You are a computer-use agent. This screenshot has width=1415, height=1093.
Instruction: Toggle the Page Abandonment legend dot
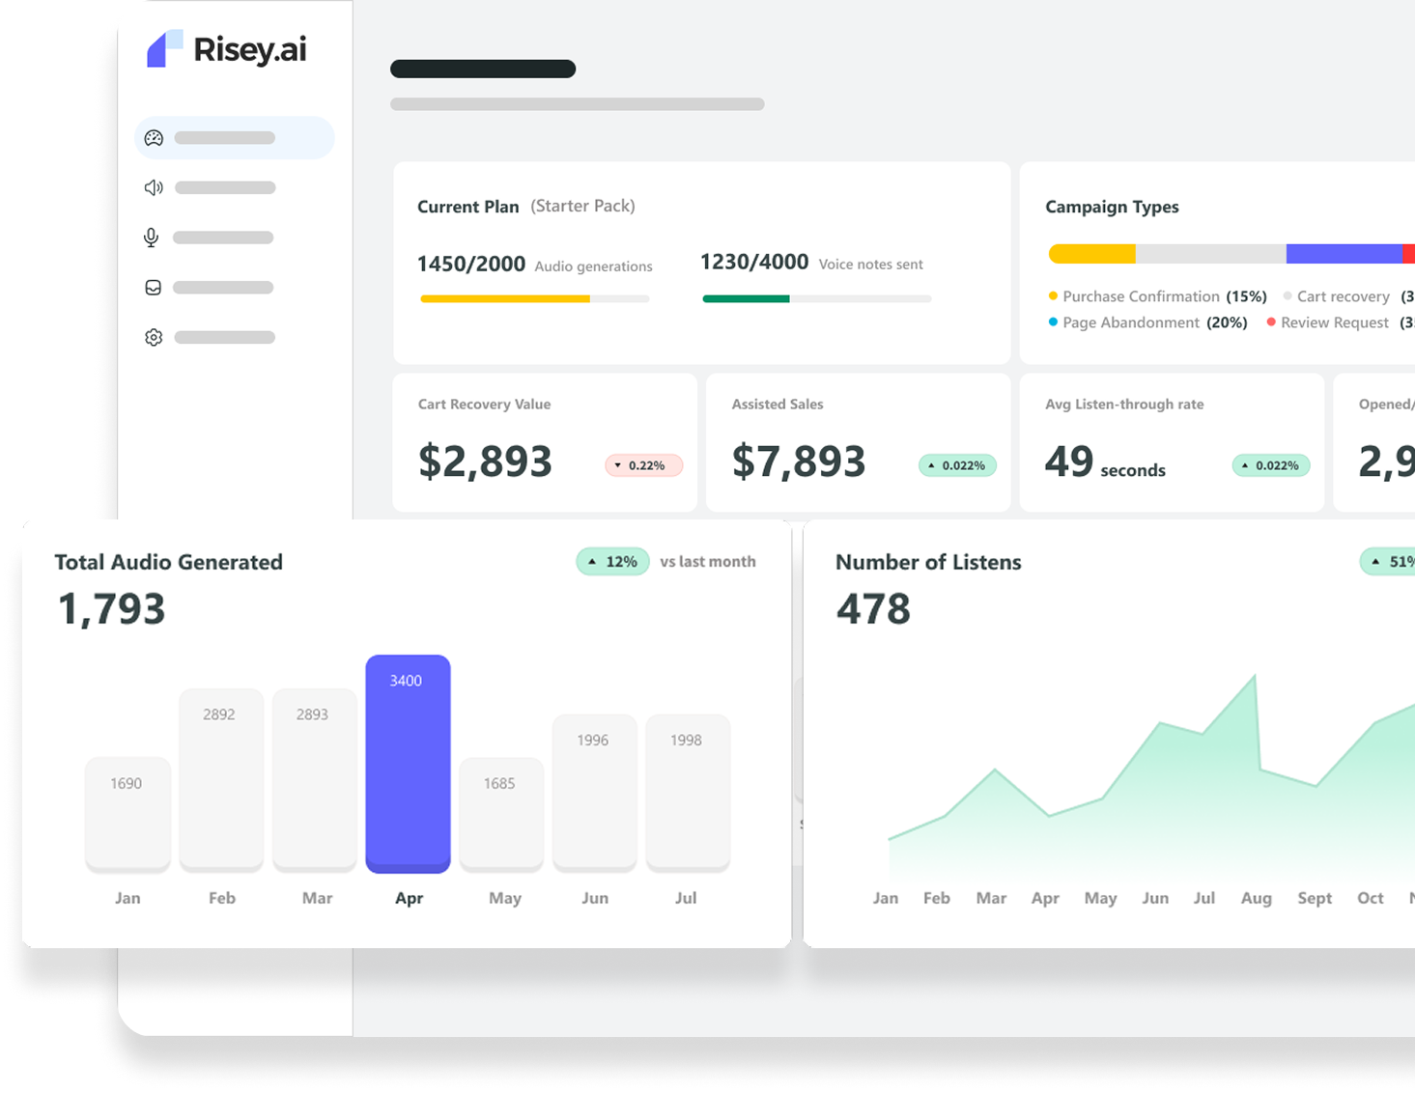coord(1052,322)
